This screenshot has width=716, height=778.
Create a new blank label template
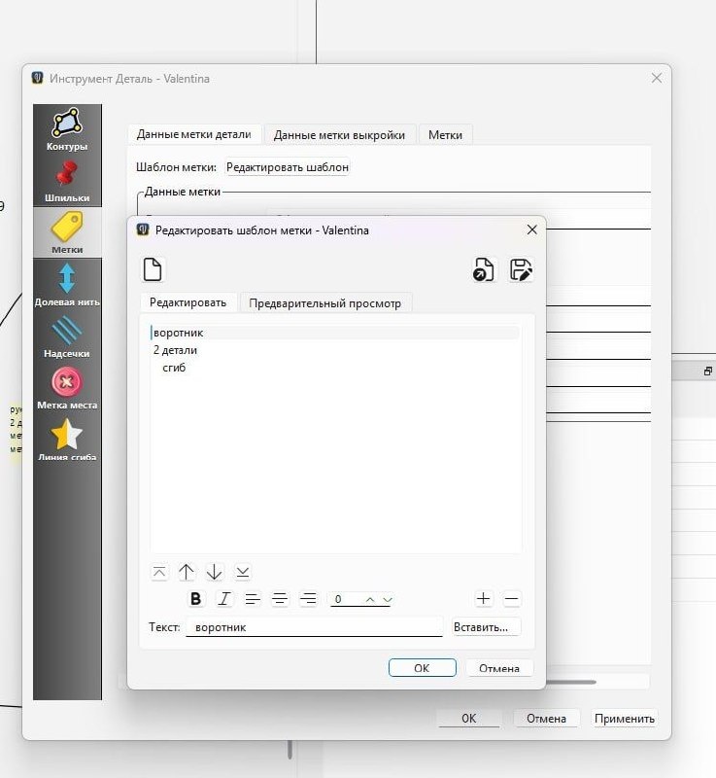coord(153,269)
